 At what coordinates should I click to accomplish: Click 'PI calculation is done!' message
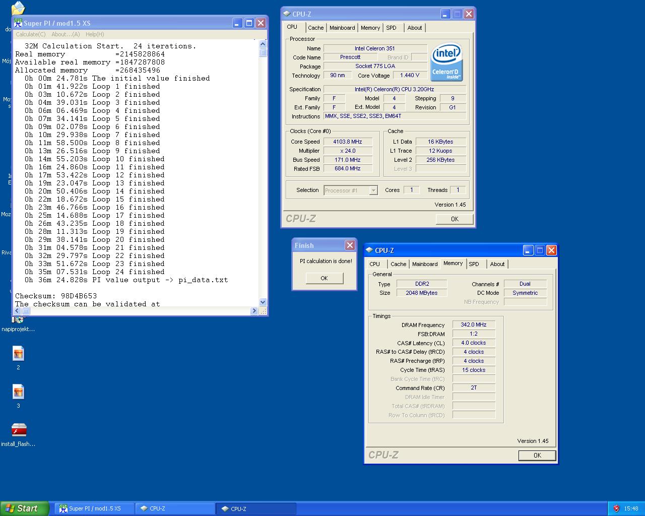tap(326, 261)
